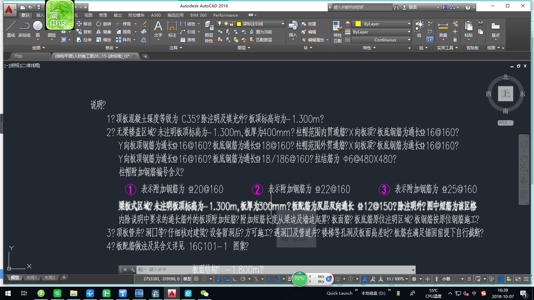This screenshot has width=534, height=300.
Task: Open the Continuous linetype dropdown
Action: (x=381, y=40)
